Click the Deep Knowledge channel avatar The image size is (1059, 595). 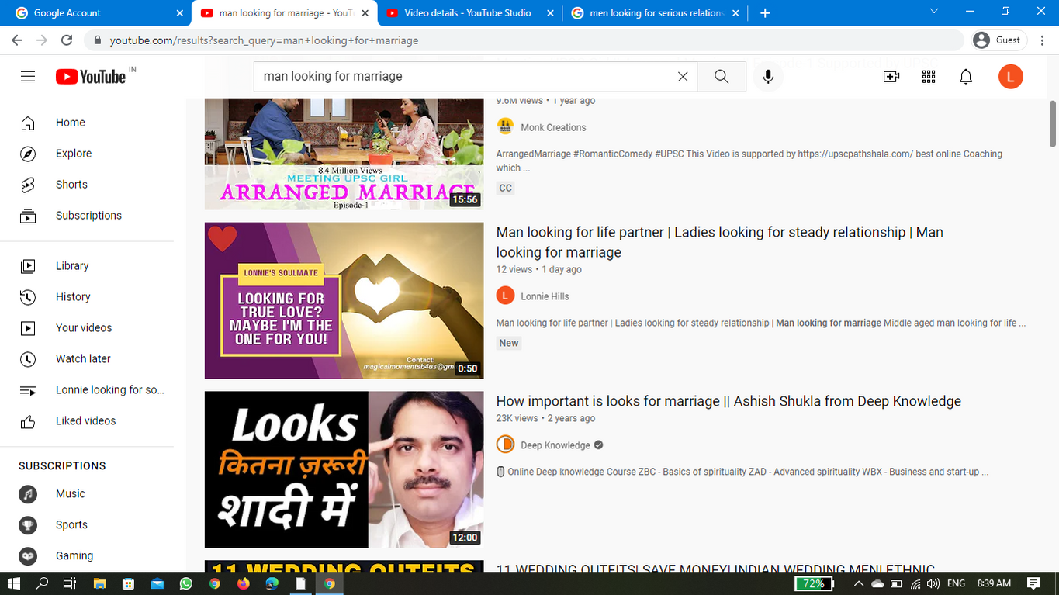pos(505,445)
